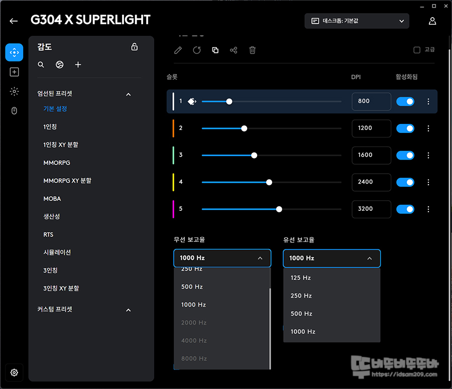452x389 pixels.
Task: Delete preset with the trash icon
Action: click(252, 50)
